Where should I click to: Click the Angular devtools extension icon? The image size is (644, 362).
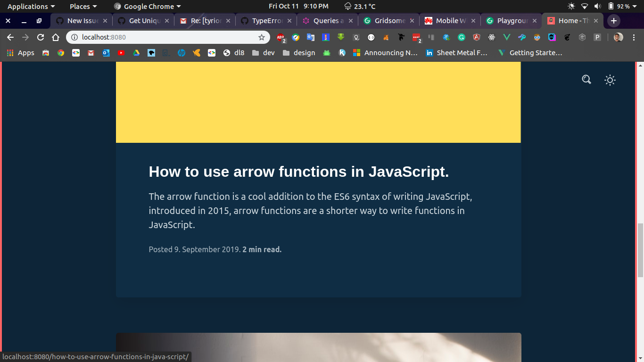pyautogui.click(x=476, y=37)
